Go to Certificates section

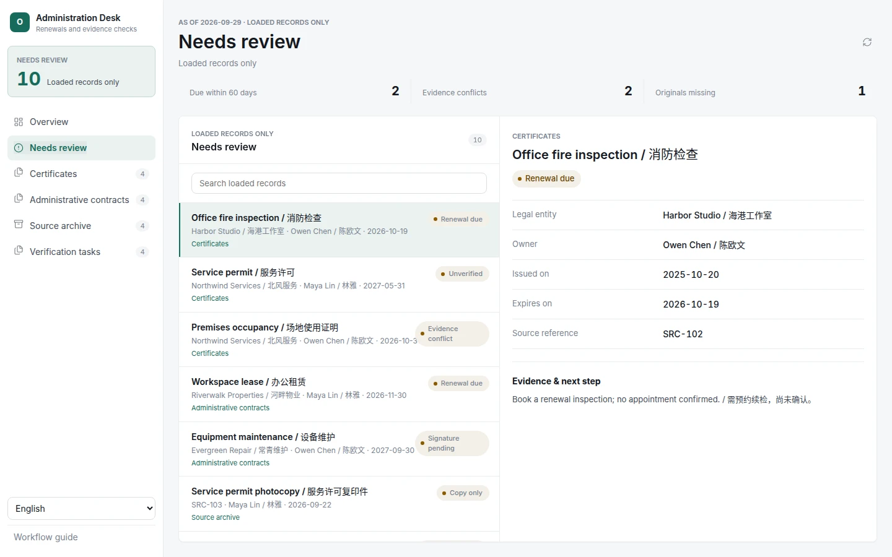(81, 174)
